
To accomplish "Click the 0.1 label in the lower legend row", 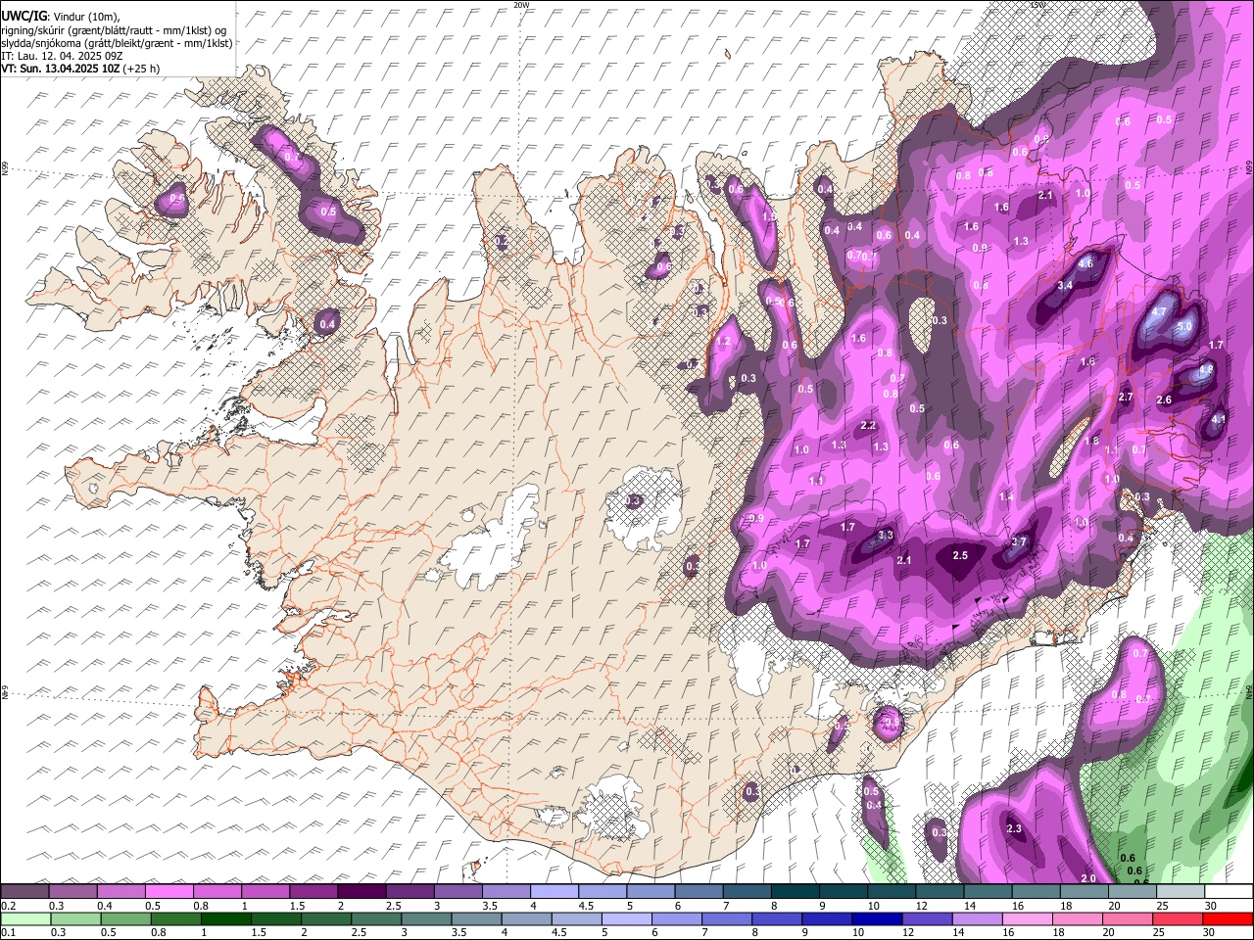I will (x=8, y=933).
